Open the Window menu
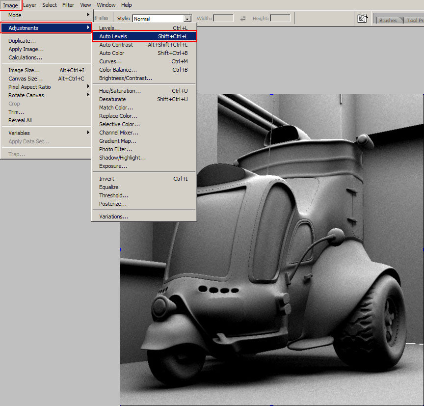Screen dimensions: 424x406 click(x=106, y=5)
